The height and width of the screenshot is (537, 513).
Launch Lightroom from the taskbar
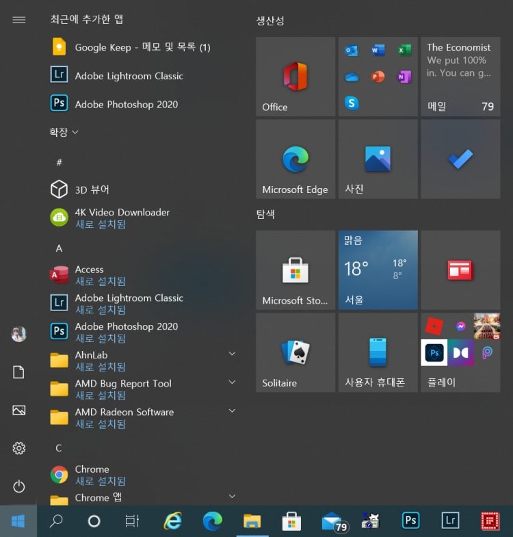coord(450,521)
